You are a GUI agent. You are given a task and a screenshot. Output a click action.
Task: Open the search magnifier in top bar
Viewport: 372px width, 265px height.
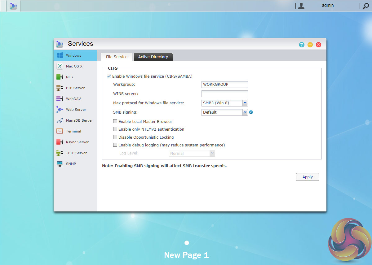coord(365,6)
